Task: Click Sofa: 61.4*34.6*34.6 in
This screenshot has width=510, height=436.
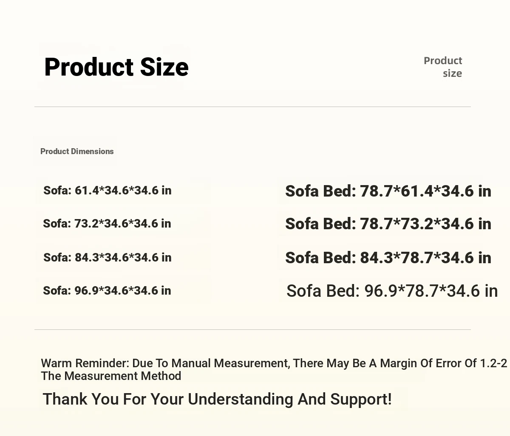Action: click(x=108, y=191)
